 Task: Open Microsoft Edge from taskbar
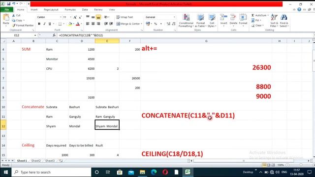(x=154, y=172)
